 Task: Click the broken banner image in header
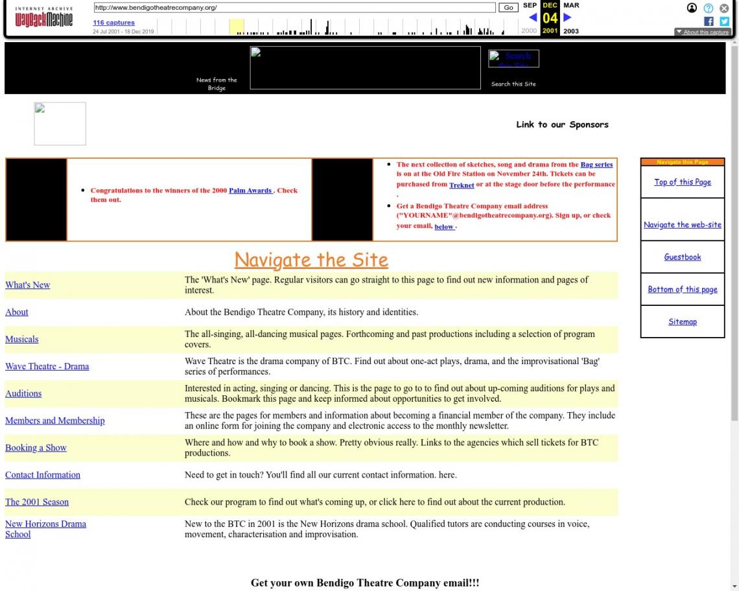point(365,67)
